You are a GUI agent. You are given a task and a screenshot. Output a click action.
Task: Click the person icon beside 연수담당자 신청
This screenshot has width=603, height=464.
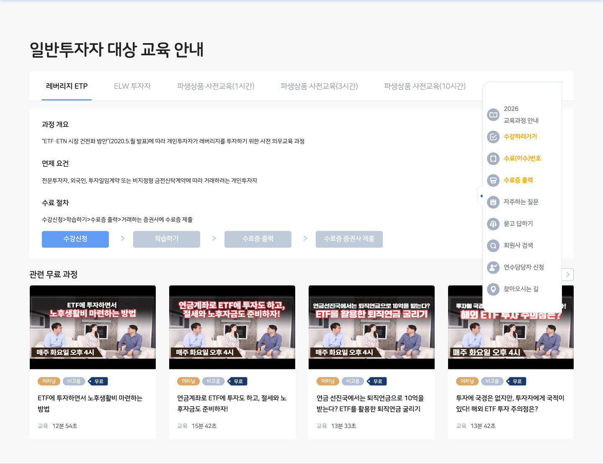tap(493, 267)
